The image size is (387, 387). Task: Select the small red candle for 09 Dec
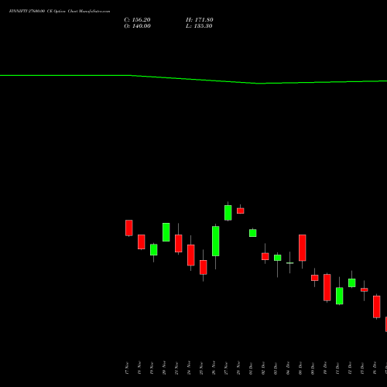tap(315, 278)
